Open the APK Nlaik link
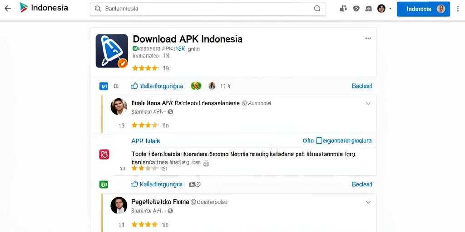 [146, 141]
